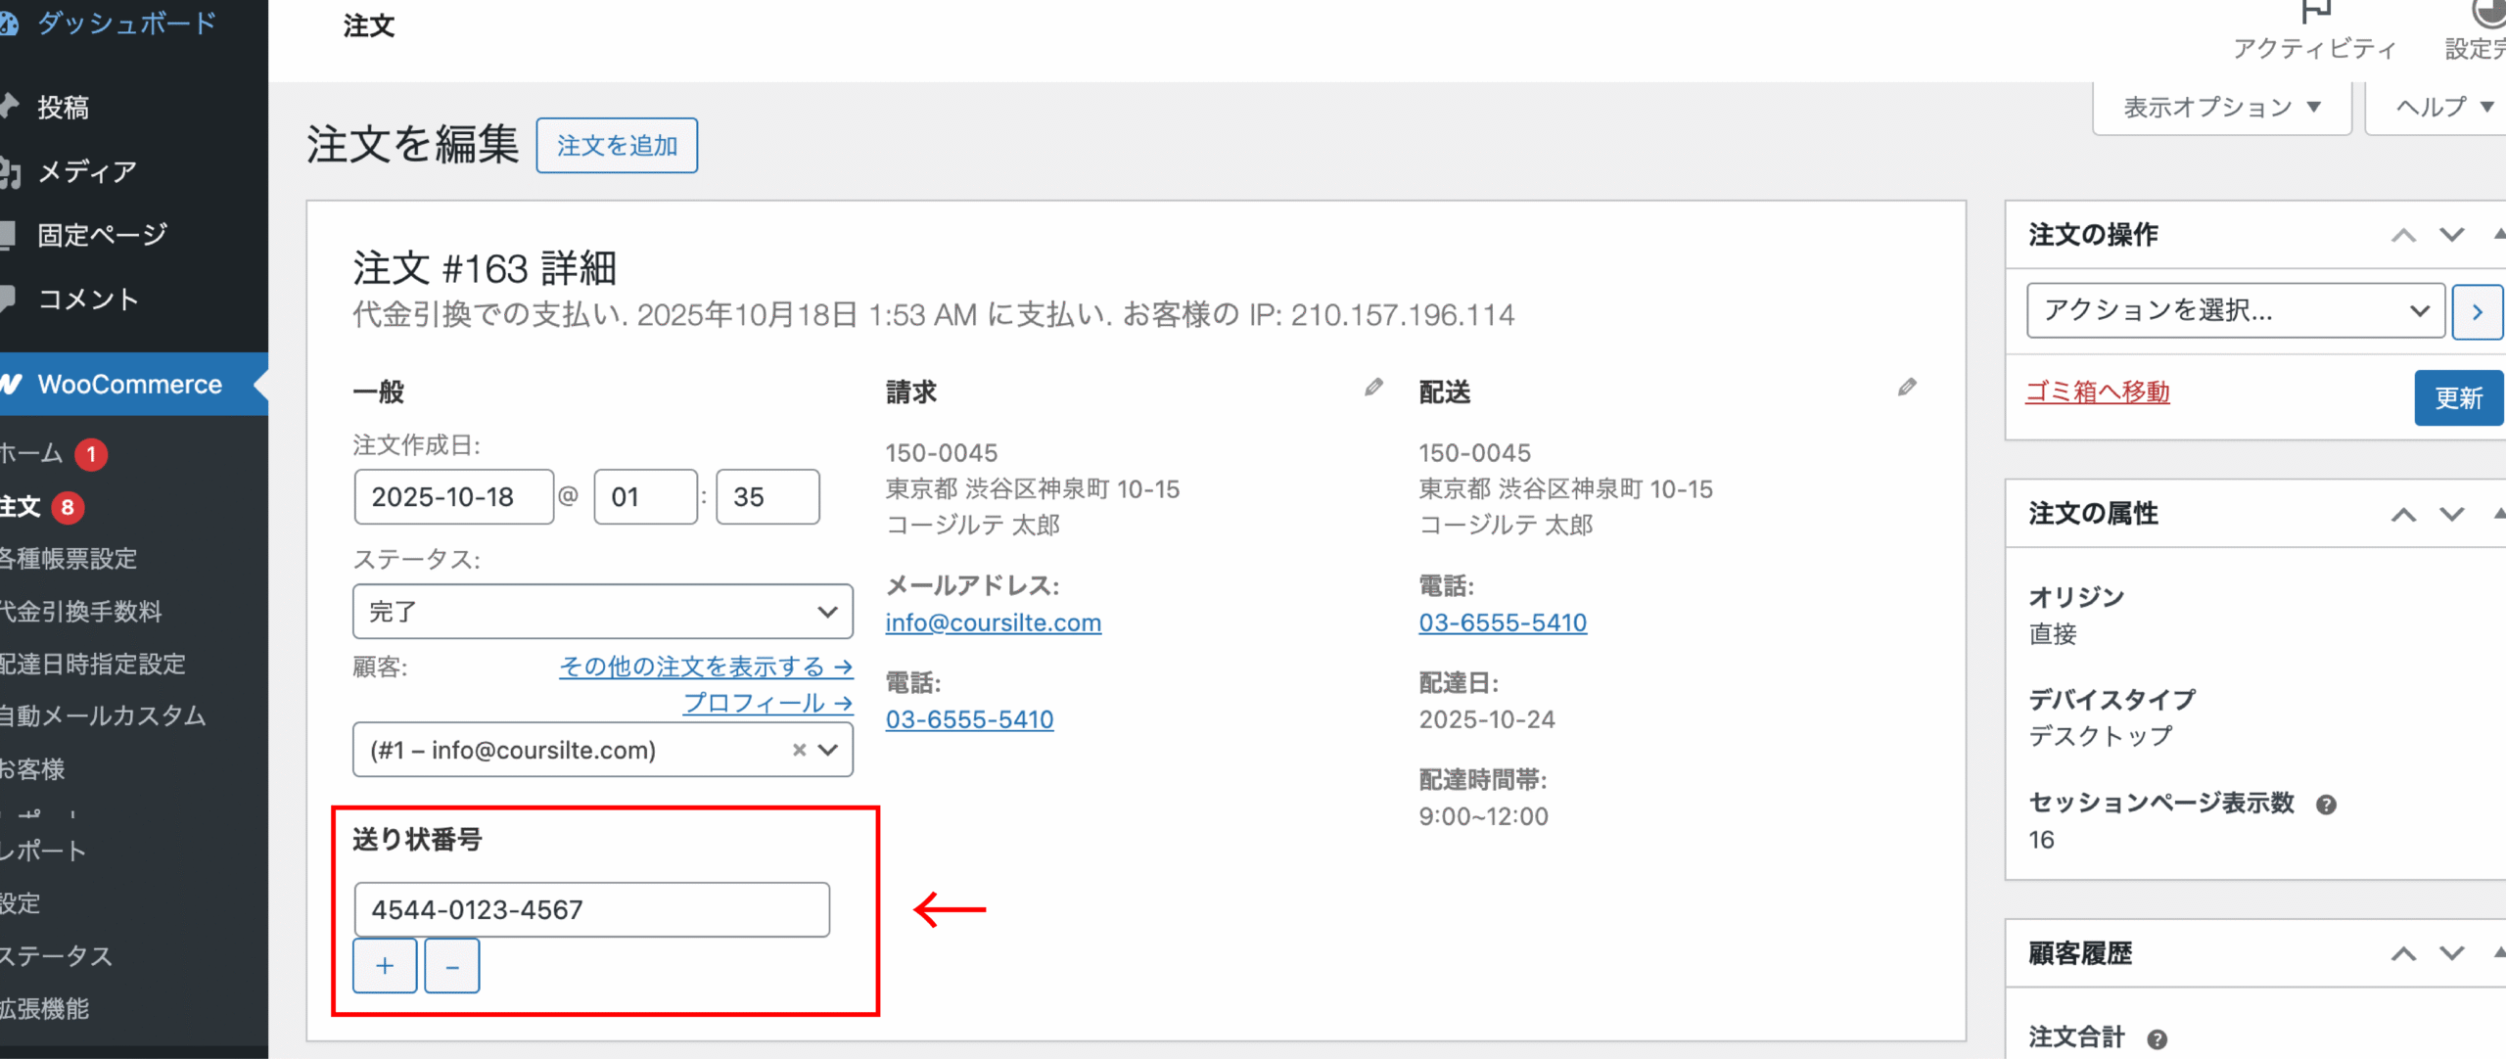Click the help icon next to セッションページ表示数
Viewport: 2506px width, 1059px height.
tap(2326, 805)
